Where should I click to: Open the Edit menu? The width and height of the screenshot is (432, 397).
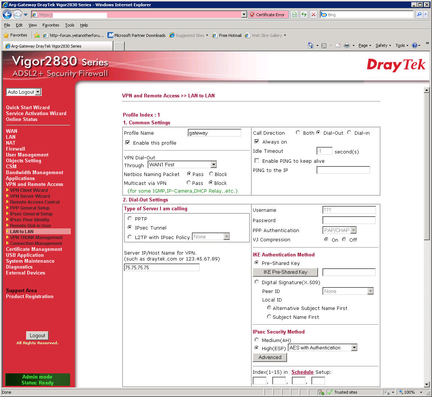19,25
